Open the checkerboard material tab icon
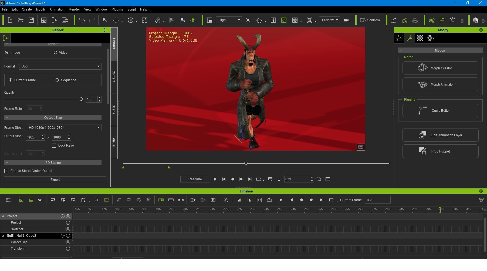Viewport: 487px width, 271px height. coord(420,38)
